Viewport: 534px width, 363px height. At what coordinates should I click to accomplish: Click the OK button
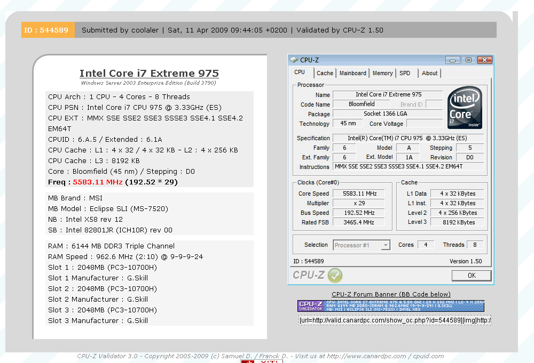(472, 276)
